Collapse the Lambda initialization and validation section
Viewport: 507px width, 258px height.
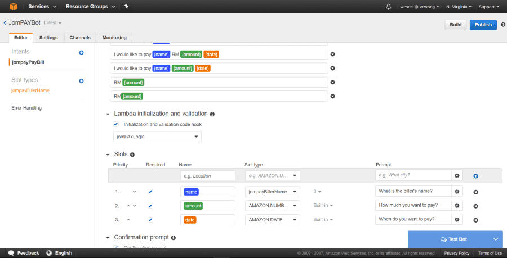point(108,114)
